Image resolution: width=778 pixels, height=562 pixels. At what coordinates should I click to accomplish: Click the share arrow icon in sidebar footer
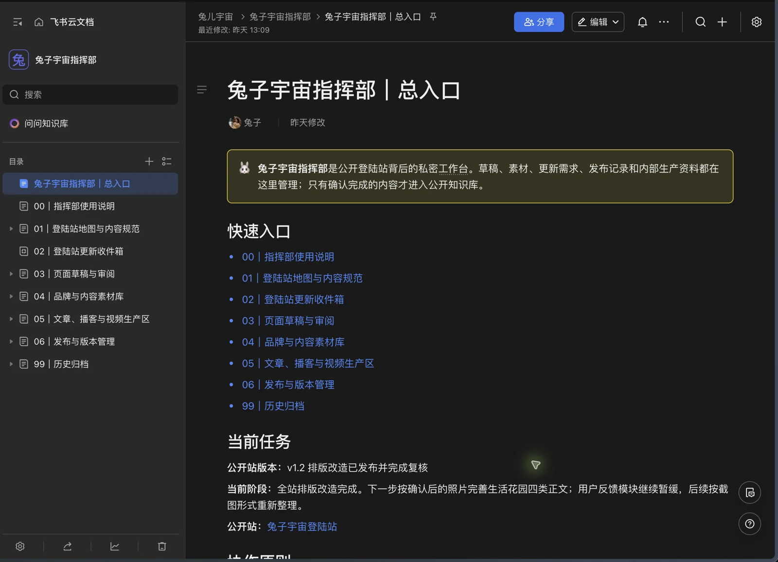point(68,546)
